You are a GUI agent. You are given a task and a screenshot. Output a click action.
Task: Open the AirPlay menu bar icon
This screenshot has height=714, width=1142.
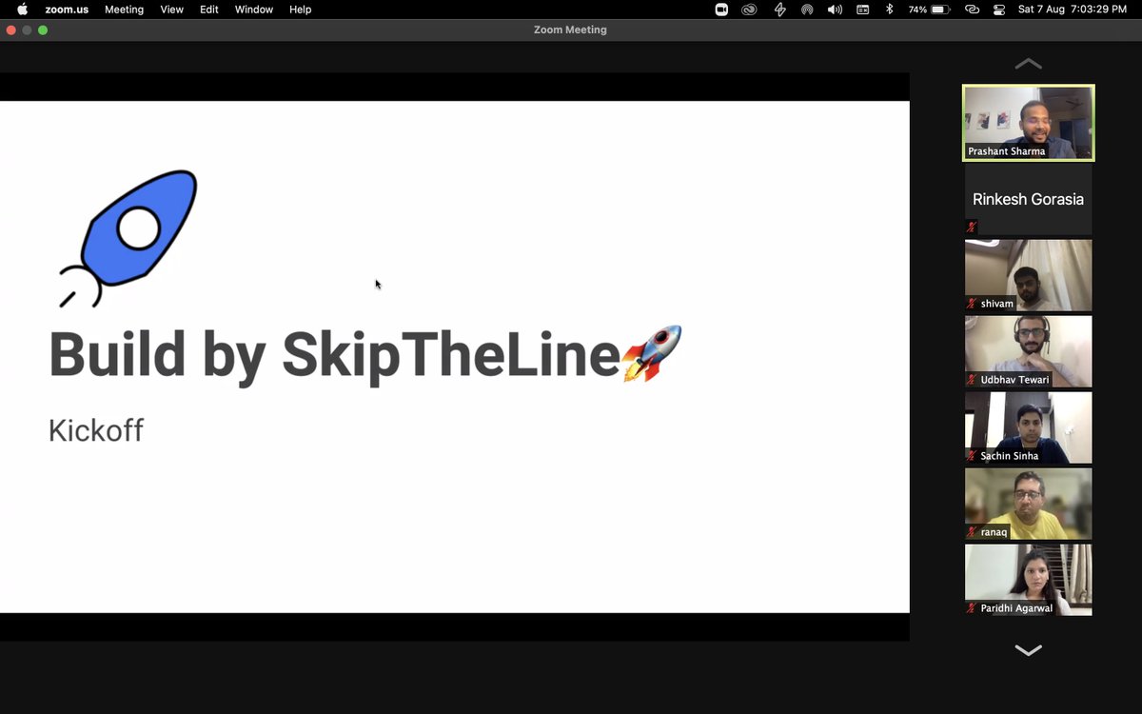click(x=807, y=10)
